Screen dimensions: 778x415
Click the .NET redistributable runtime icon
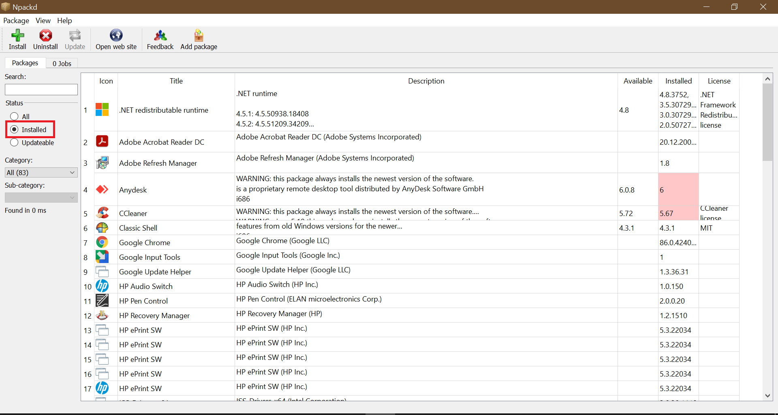tap(102, 109)
